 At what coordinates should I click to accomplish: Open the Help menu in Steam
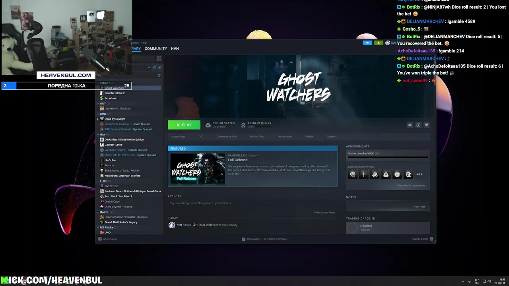point(144,43)
